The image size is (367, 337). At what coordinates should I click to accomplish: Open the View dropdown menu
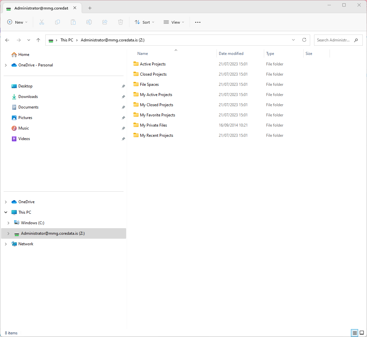tap(174, 22)
